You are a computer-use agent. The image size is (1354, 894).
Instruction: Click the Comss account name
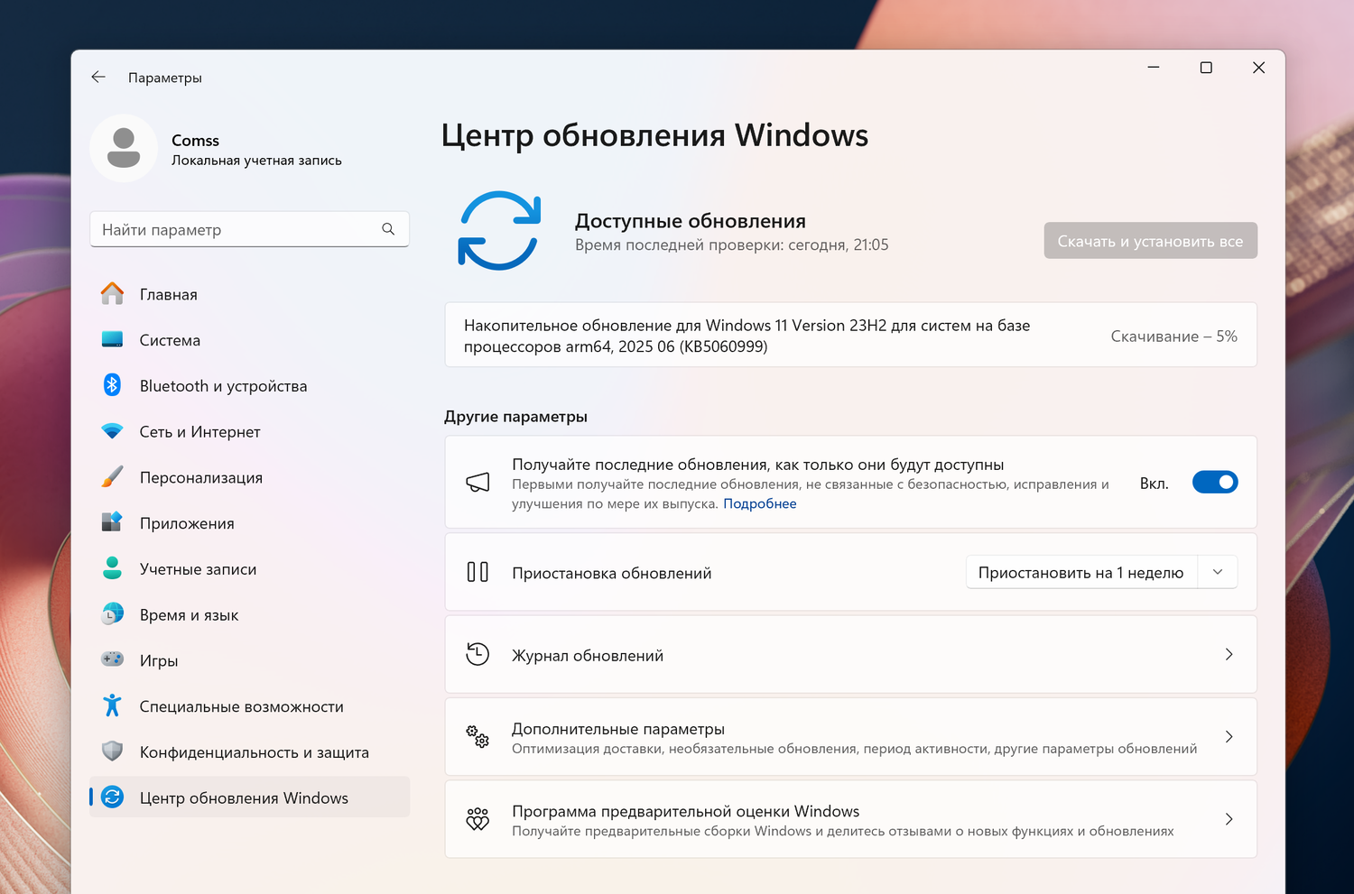click(195, 140)
